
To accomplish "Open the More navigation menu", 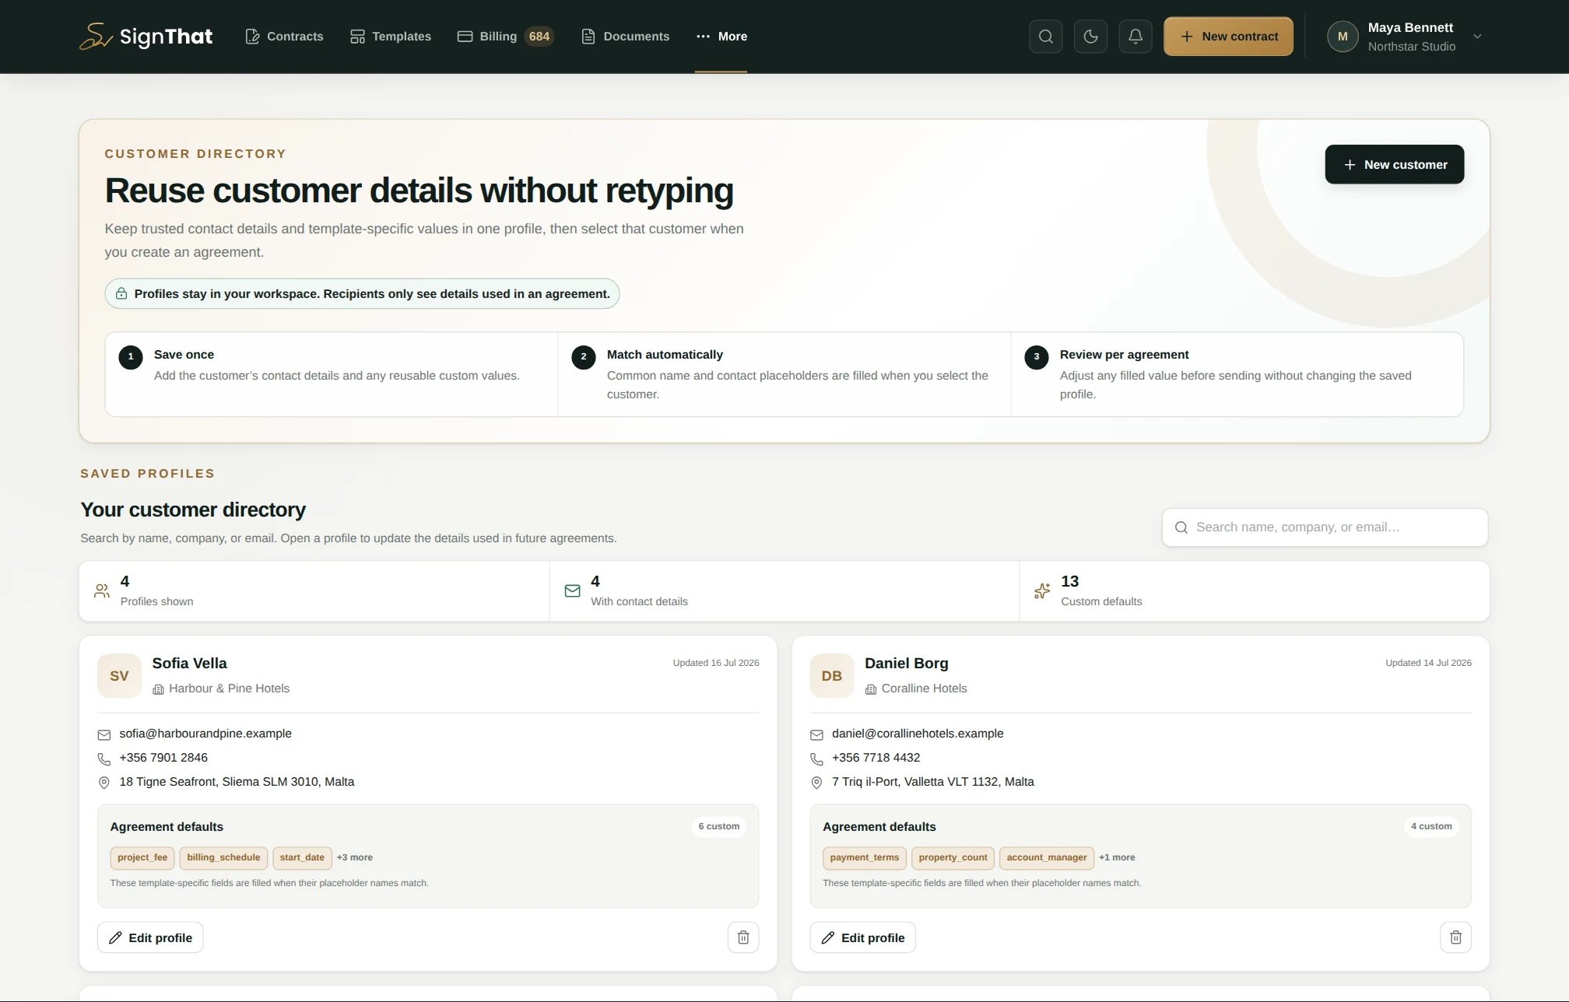I will tap(721, 37).
